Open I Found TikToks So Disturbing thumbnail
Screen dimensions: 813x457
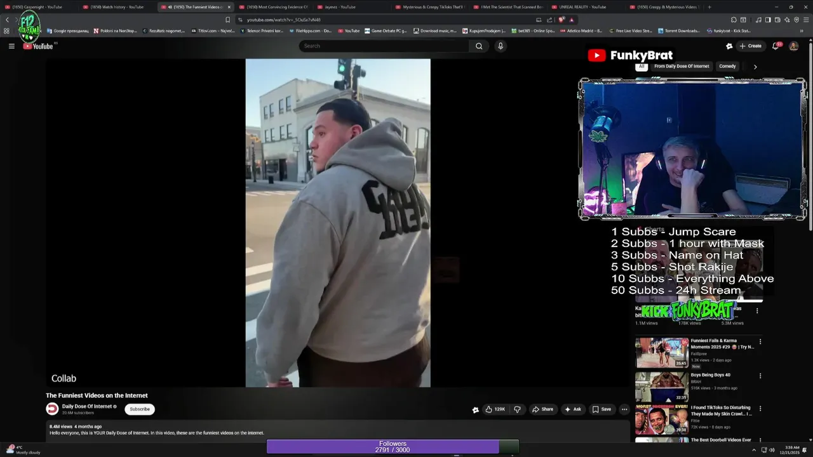pos(662,420)
